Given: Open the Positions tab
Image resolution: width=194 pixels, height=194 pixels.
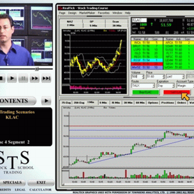Looking at the screenshot, I should point(168,103).
